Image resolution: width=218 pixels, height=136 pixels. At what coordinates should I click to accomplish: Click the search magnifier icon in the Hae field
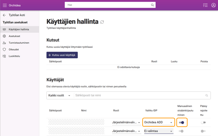pos(152,5)
